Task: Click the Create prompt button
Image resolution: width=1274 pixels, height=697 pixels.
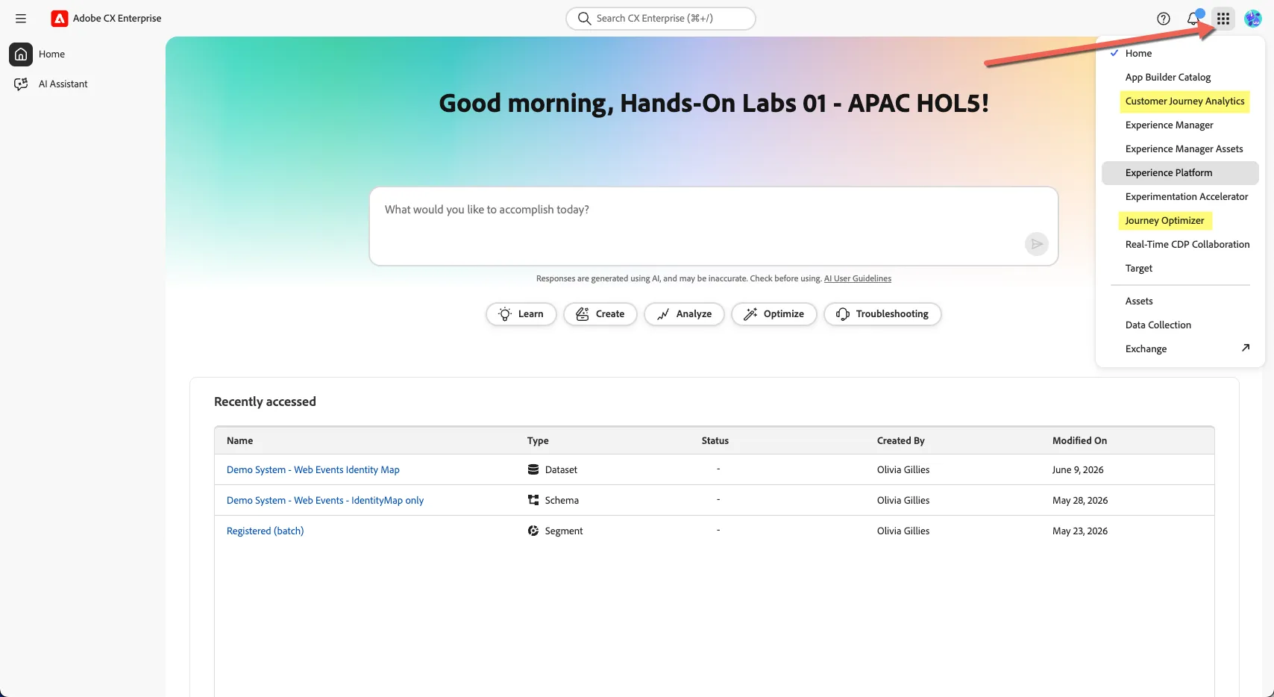Action: click(600, 314)
